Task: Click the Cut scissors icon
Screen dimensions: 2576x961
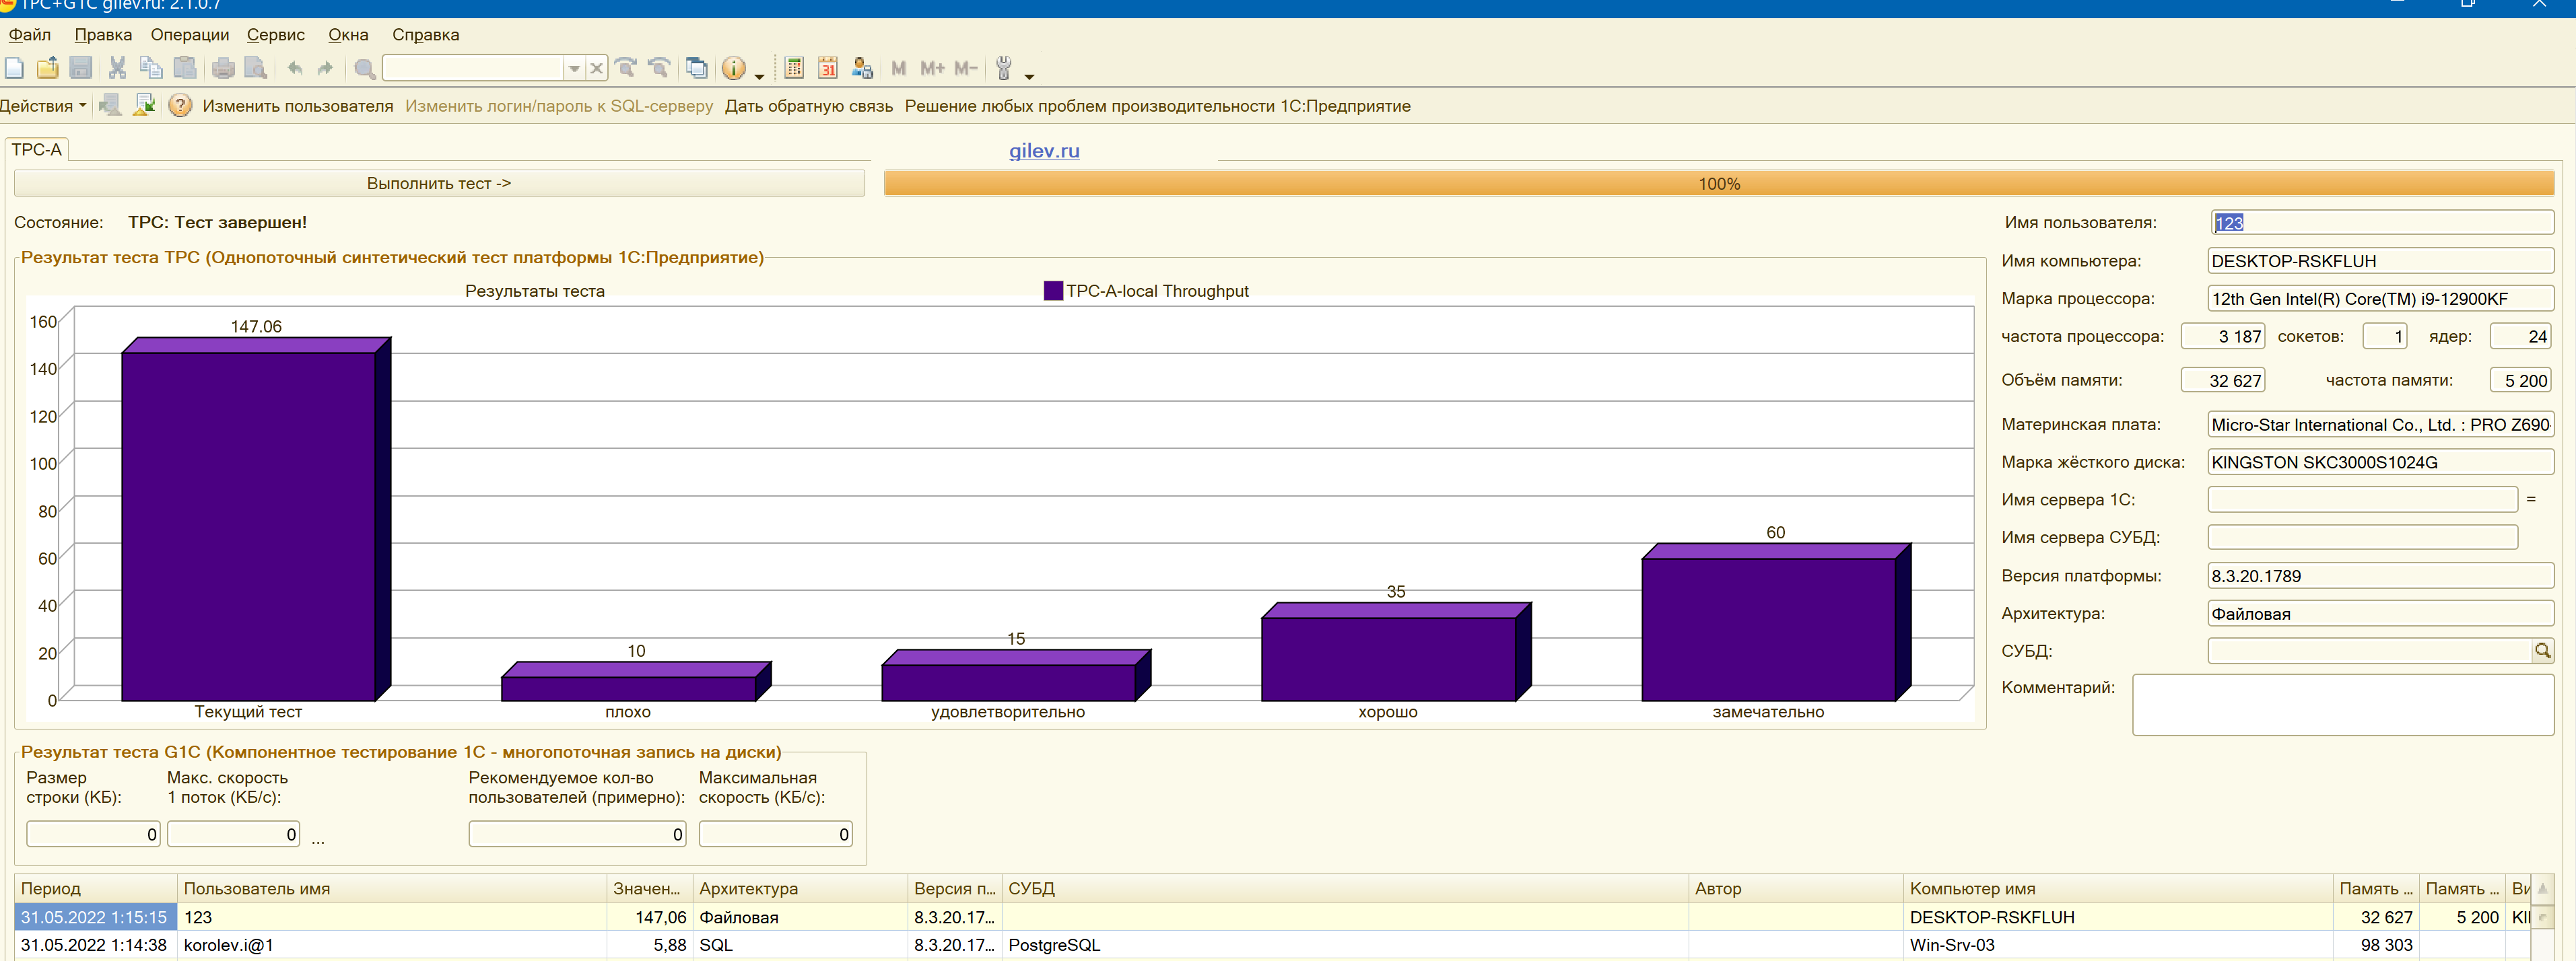Action: click(117, 68)
